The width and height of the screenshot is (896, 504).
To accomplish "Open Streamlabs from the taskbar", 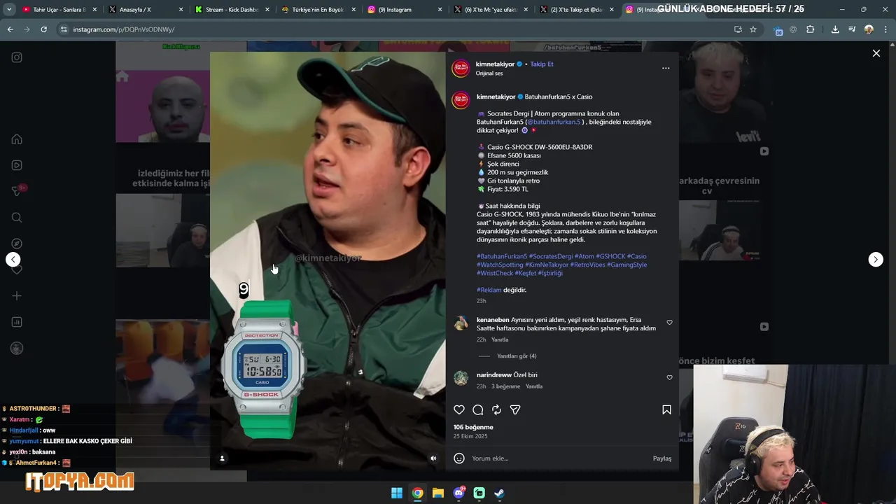I will point(479,493).
